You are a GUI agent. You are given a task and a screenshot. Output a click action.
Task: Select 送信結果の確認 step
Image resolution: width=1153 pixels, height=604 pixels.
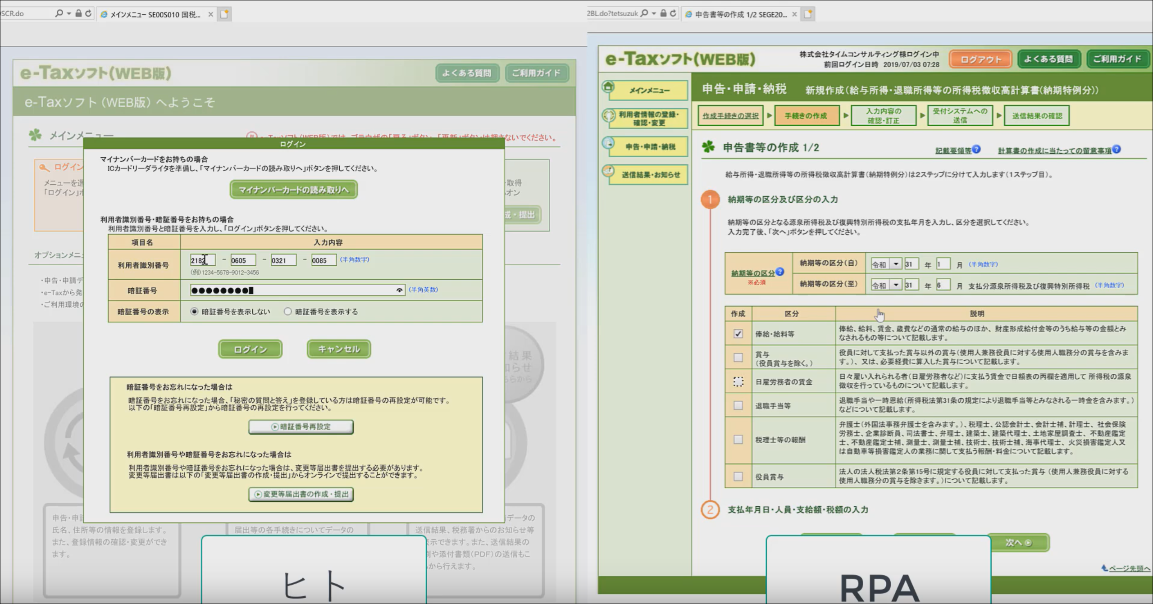(x=1037, y=116)
